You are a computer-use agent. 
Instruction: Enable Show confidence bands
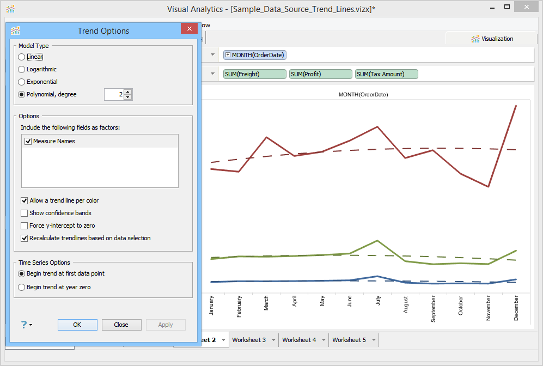click(x=25, y=213)
